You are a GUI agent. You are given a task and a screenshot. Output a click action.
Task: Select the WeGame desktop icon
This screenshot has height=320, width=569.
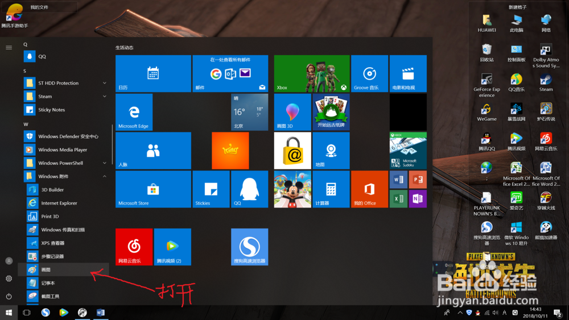pos(486,112)
